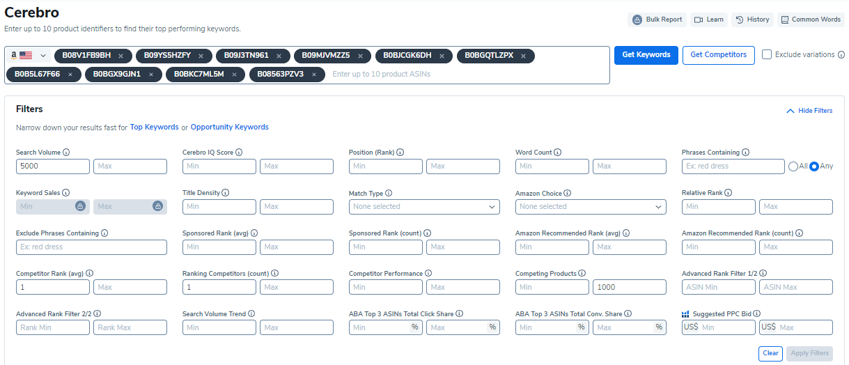Remove ASIN B09YS5HZFY tag
This screenshot has width=849, height=365.
click(201, 56)
